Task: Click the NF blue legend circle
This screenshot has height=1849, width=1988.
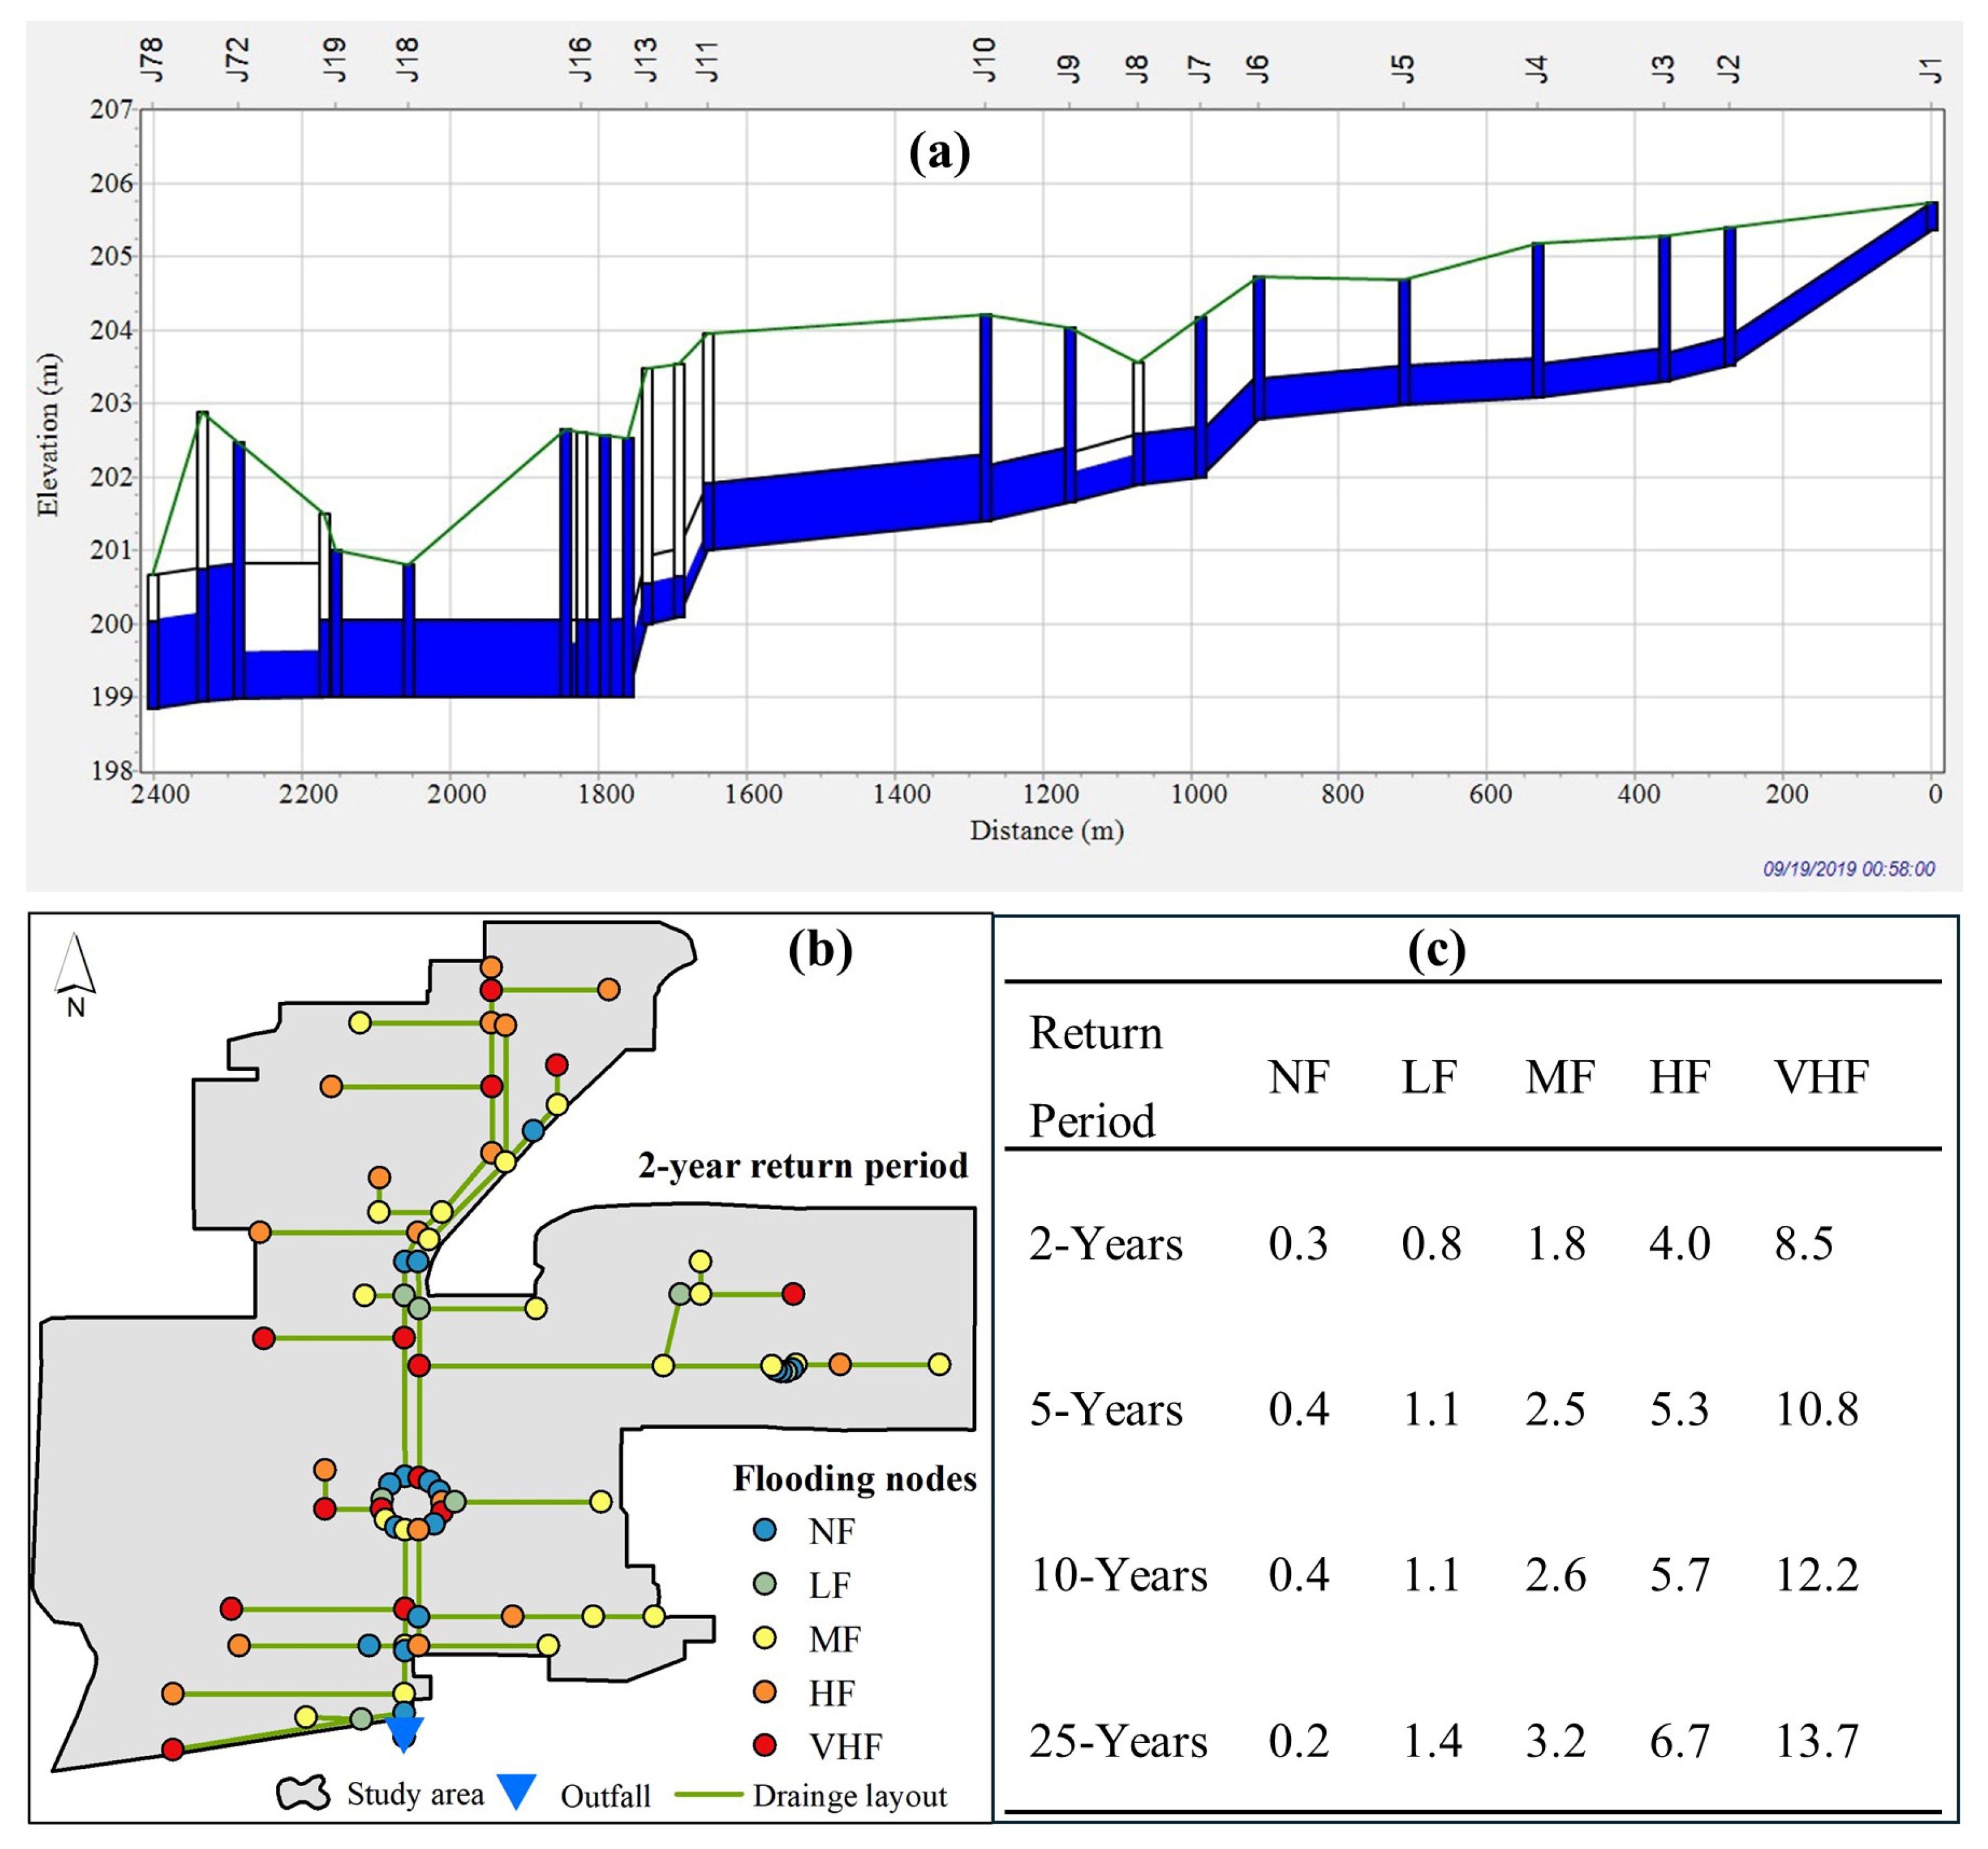Action: coord(765,1530)
